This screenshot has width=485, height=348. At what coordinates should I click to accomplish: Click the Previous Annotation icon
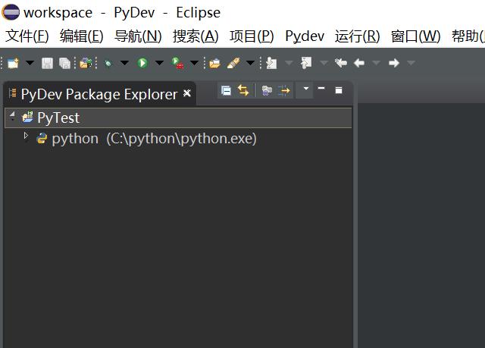pos(306,63)
